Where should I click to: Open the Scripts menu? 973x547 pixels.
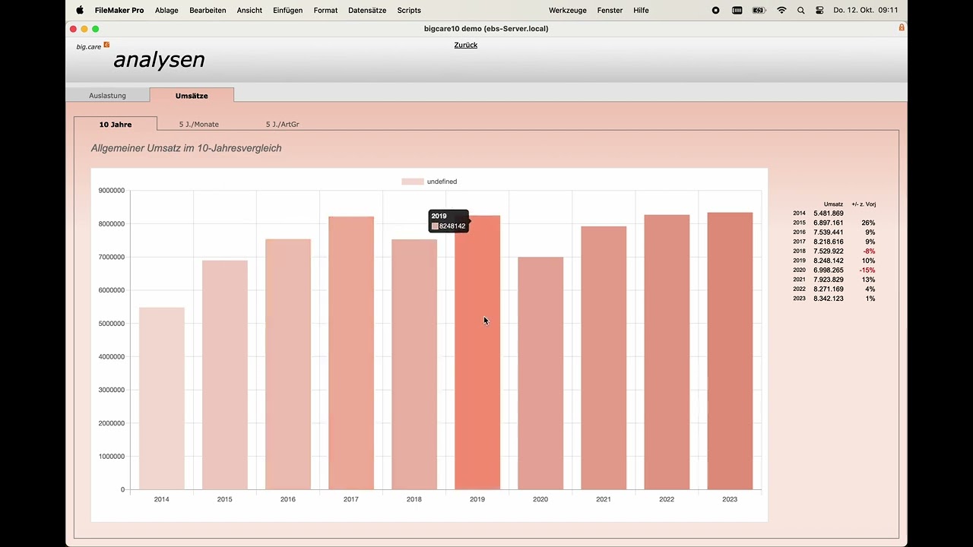409,10
